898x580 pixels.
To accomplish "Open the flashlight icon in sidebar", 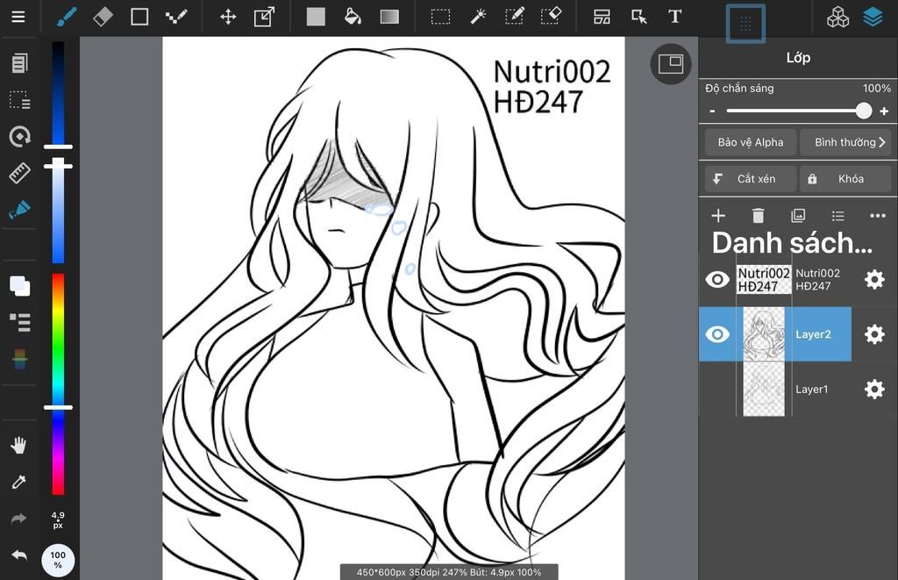I will pos(19,209).
